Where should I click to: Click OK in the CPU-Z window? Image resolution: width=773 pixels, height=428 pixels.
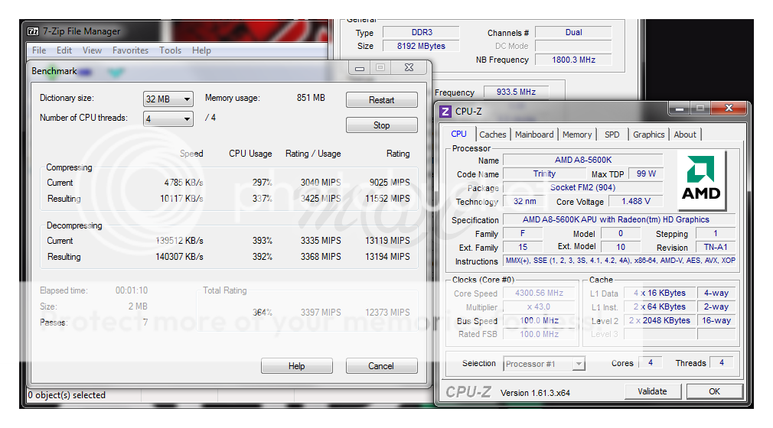(x=714, y=391)
